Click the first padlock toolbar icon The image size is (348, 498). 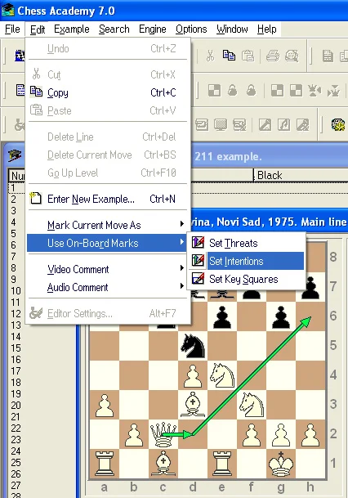tap(233, 91)
